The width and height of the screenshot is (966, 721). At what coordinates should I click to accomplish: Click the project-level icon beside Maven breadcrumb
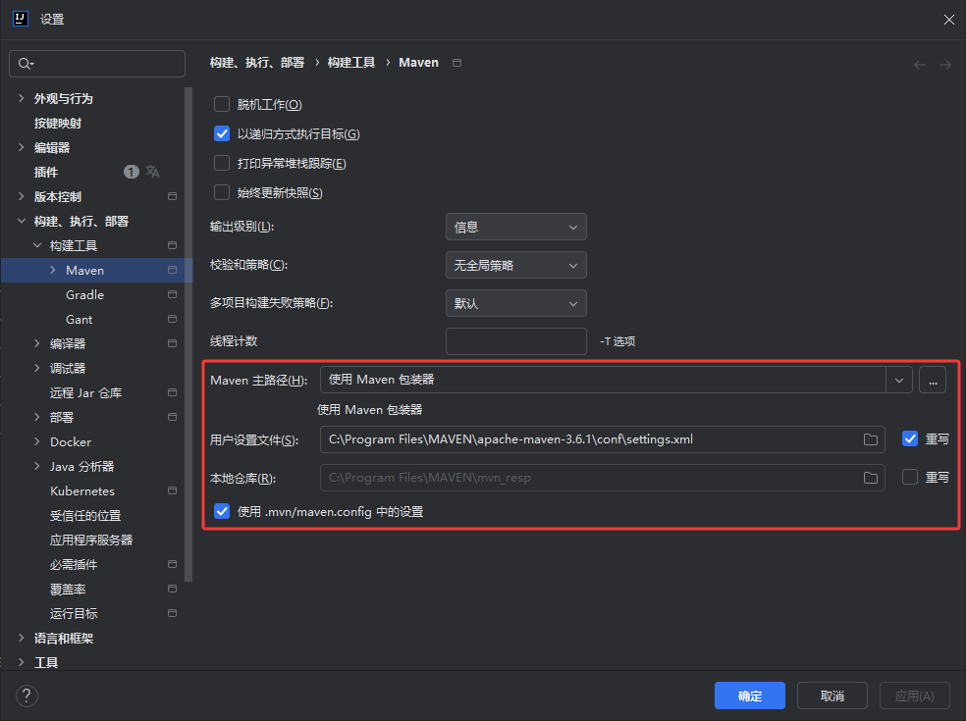[456, 63]
